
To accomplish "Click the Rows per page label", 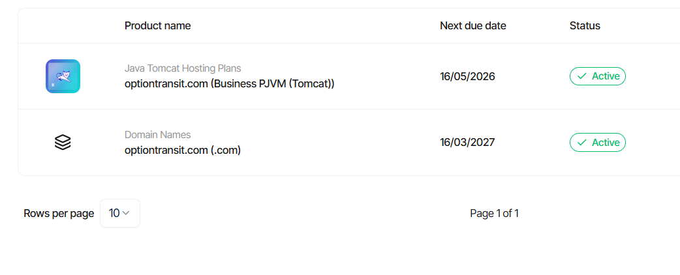I will click(59, 213).
